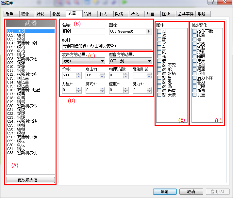Select weapon 002: 铁剑 in list
The width and height of the screenshot is (233, 198).
click(x=31, y=35)
